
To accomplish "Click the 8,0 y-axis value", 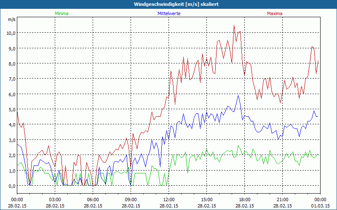I will tap(12, 63).
